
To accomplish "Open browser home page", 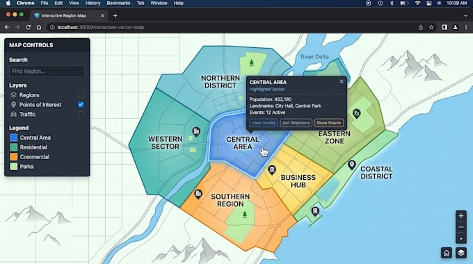I will point(39,27).
